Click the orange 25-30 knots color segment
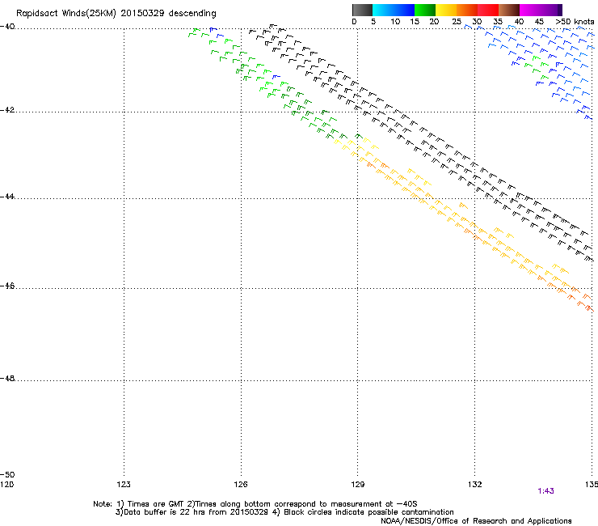Screen dimensions: 598x526 [x=467, y=10]
